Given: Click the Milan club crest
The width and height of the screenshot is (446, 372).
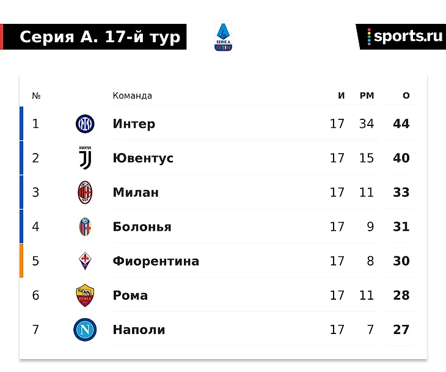Looking at the screenshot, I should [85, 192].
